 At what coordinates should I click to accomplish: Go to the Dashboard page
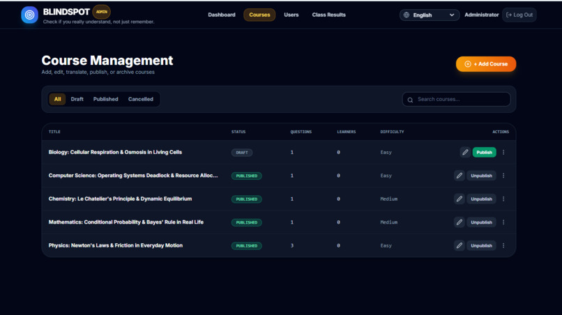pos(222,15)
